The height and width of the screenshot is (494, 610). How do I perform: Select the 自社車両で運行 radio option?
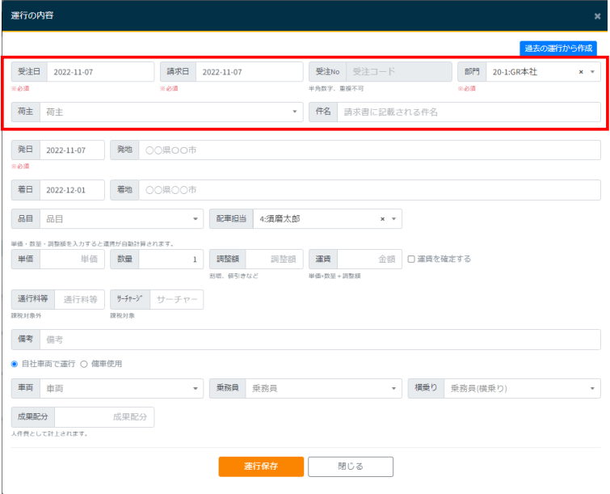click(15, 364)
